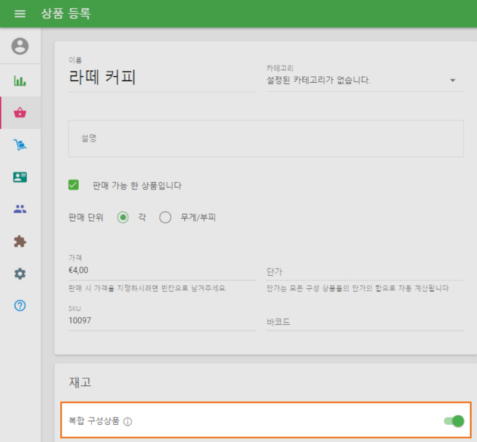Select the items shopping bag icon

[x=20, y=112]
